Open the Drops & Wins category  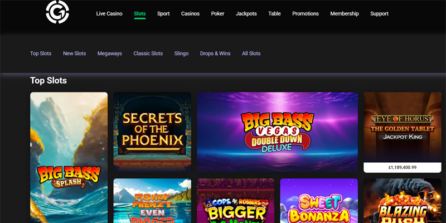(x=215, y=54)
